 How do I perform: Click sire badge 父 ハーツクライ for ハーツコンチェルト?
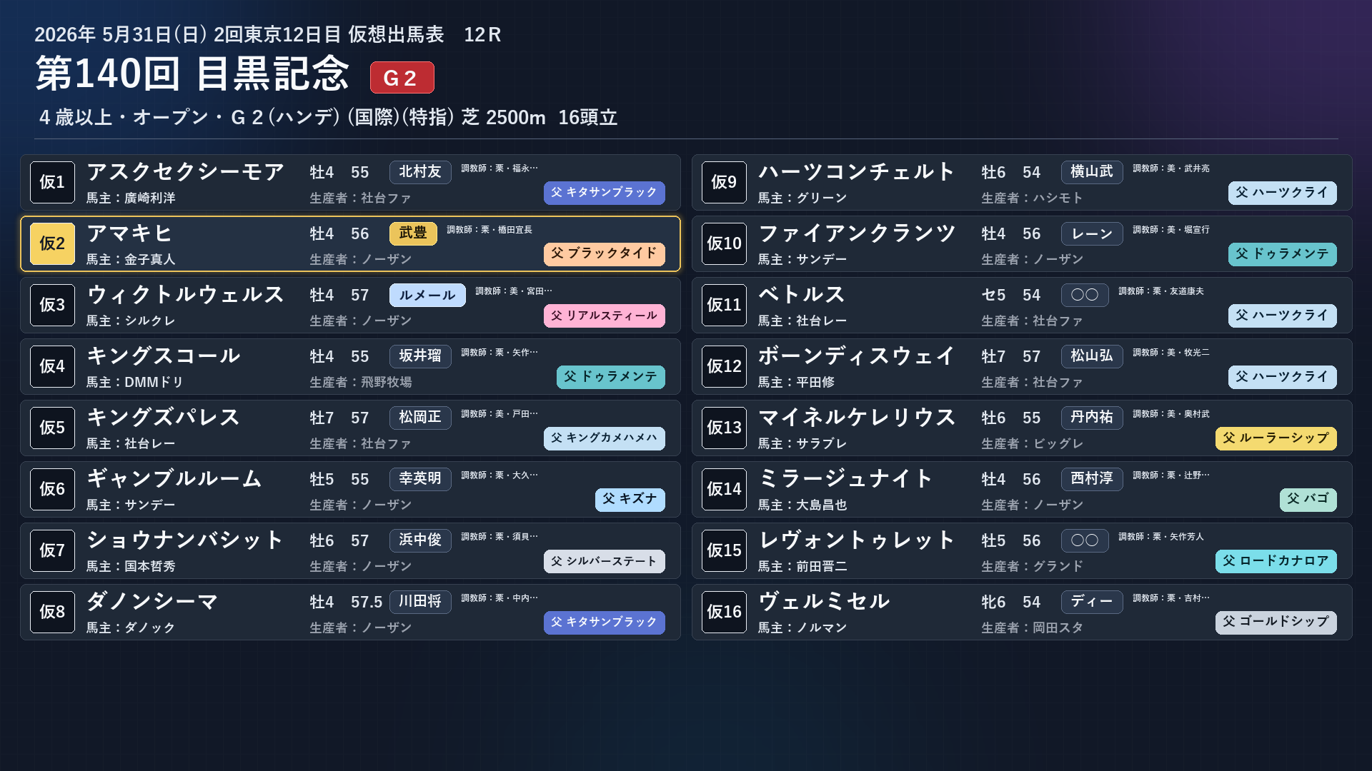1283,193
